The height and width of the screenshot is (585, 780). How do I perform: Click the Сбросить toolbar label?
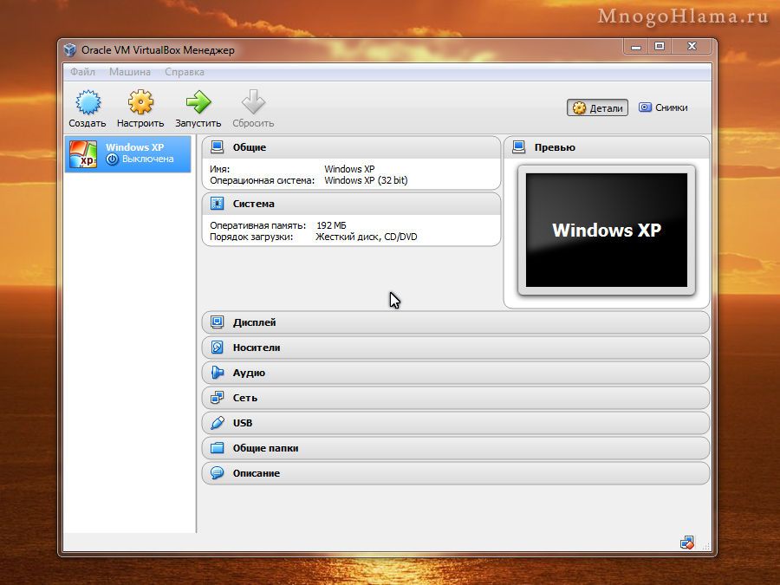click(253, 123)
